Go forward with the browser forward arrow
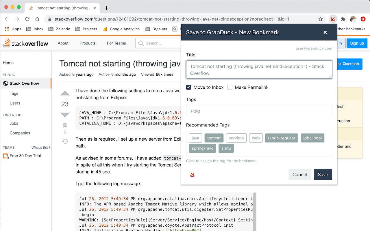Image resolution: width=370 pixels, height=231 pixels. click(17, 19)
